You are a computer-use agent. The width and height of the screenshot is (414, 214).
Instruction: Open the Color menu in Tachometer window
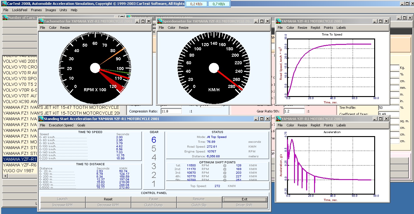point(53,28)
